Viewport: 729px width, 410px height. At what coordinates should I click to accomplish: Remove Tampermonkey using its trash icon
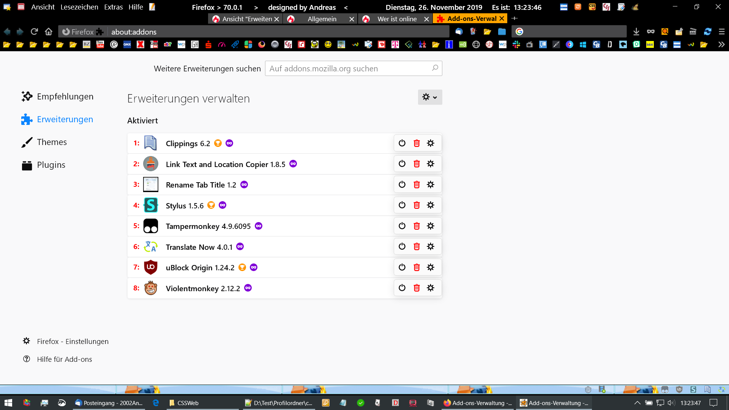coord(417,226)
